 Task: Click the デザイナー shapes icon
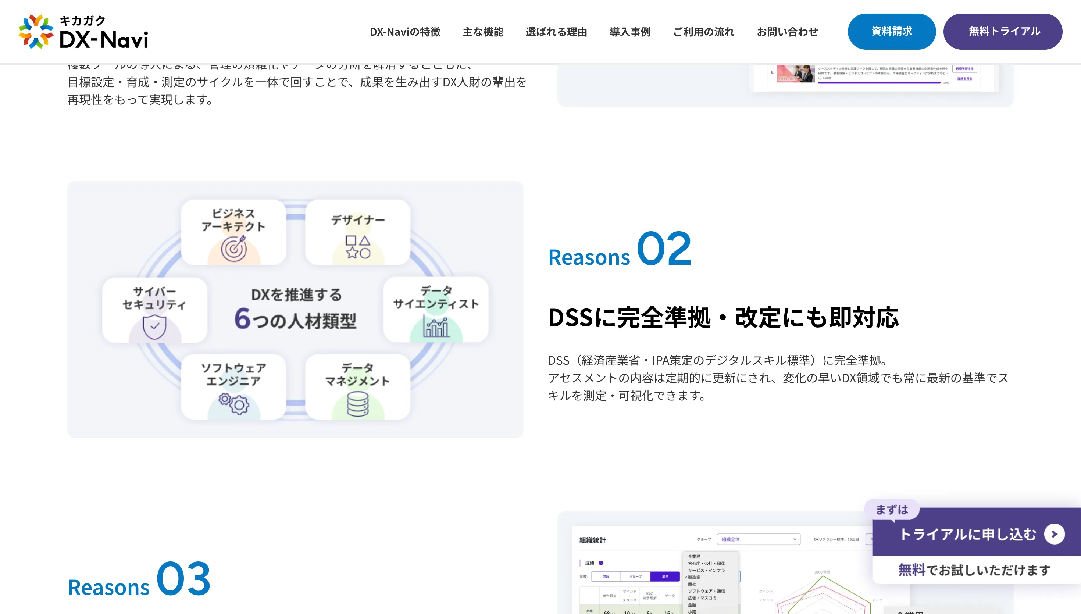click(x=358, y=247)
